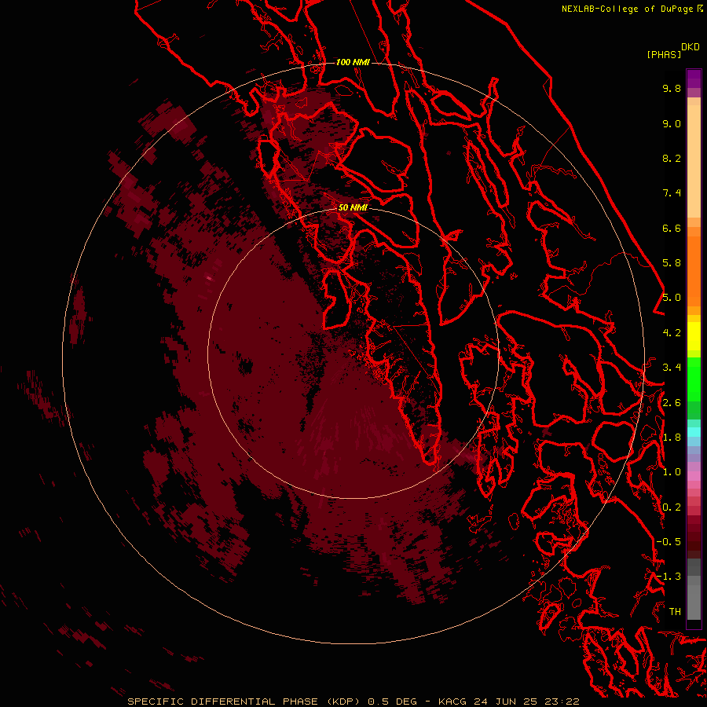Click the 100 NMI range ring label

tap(353, 62)
